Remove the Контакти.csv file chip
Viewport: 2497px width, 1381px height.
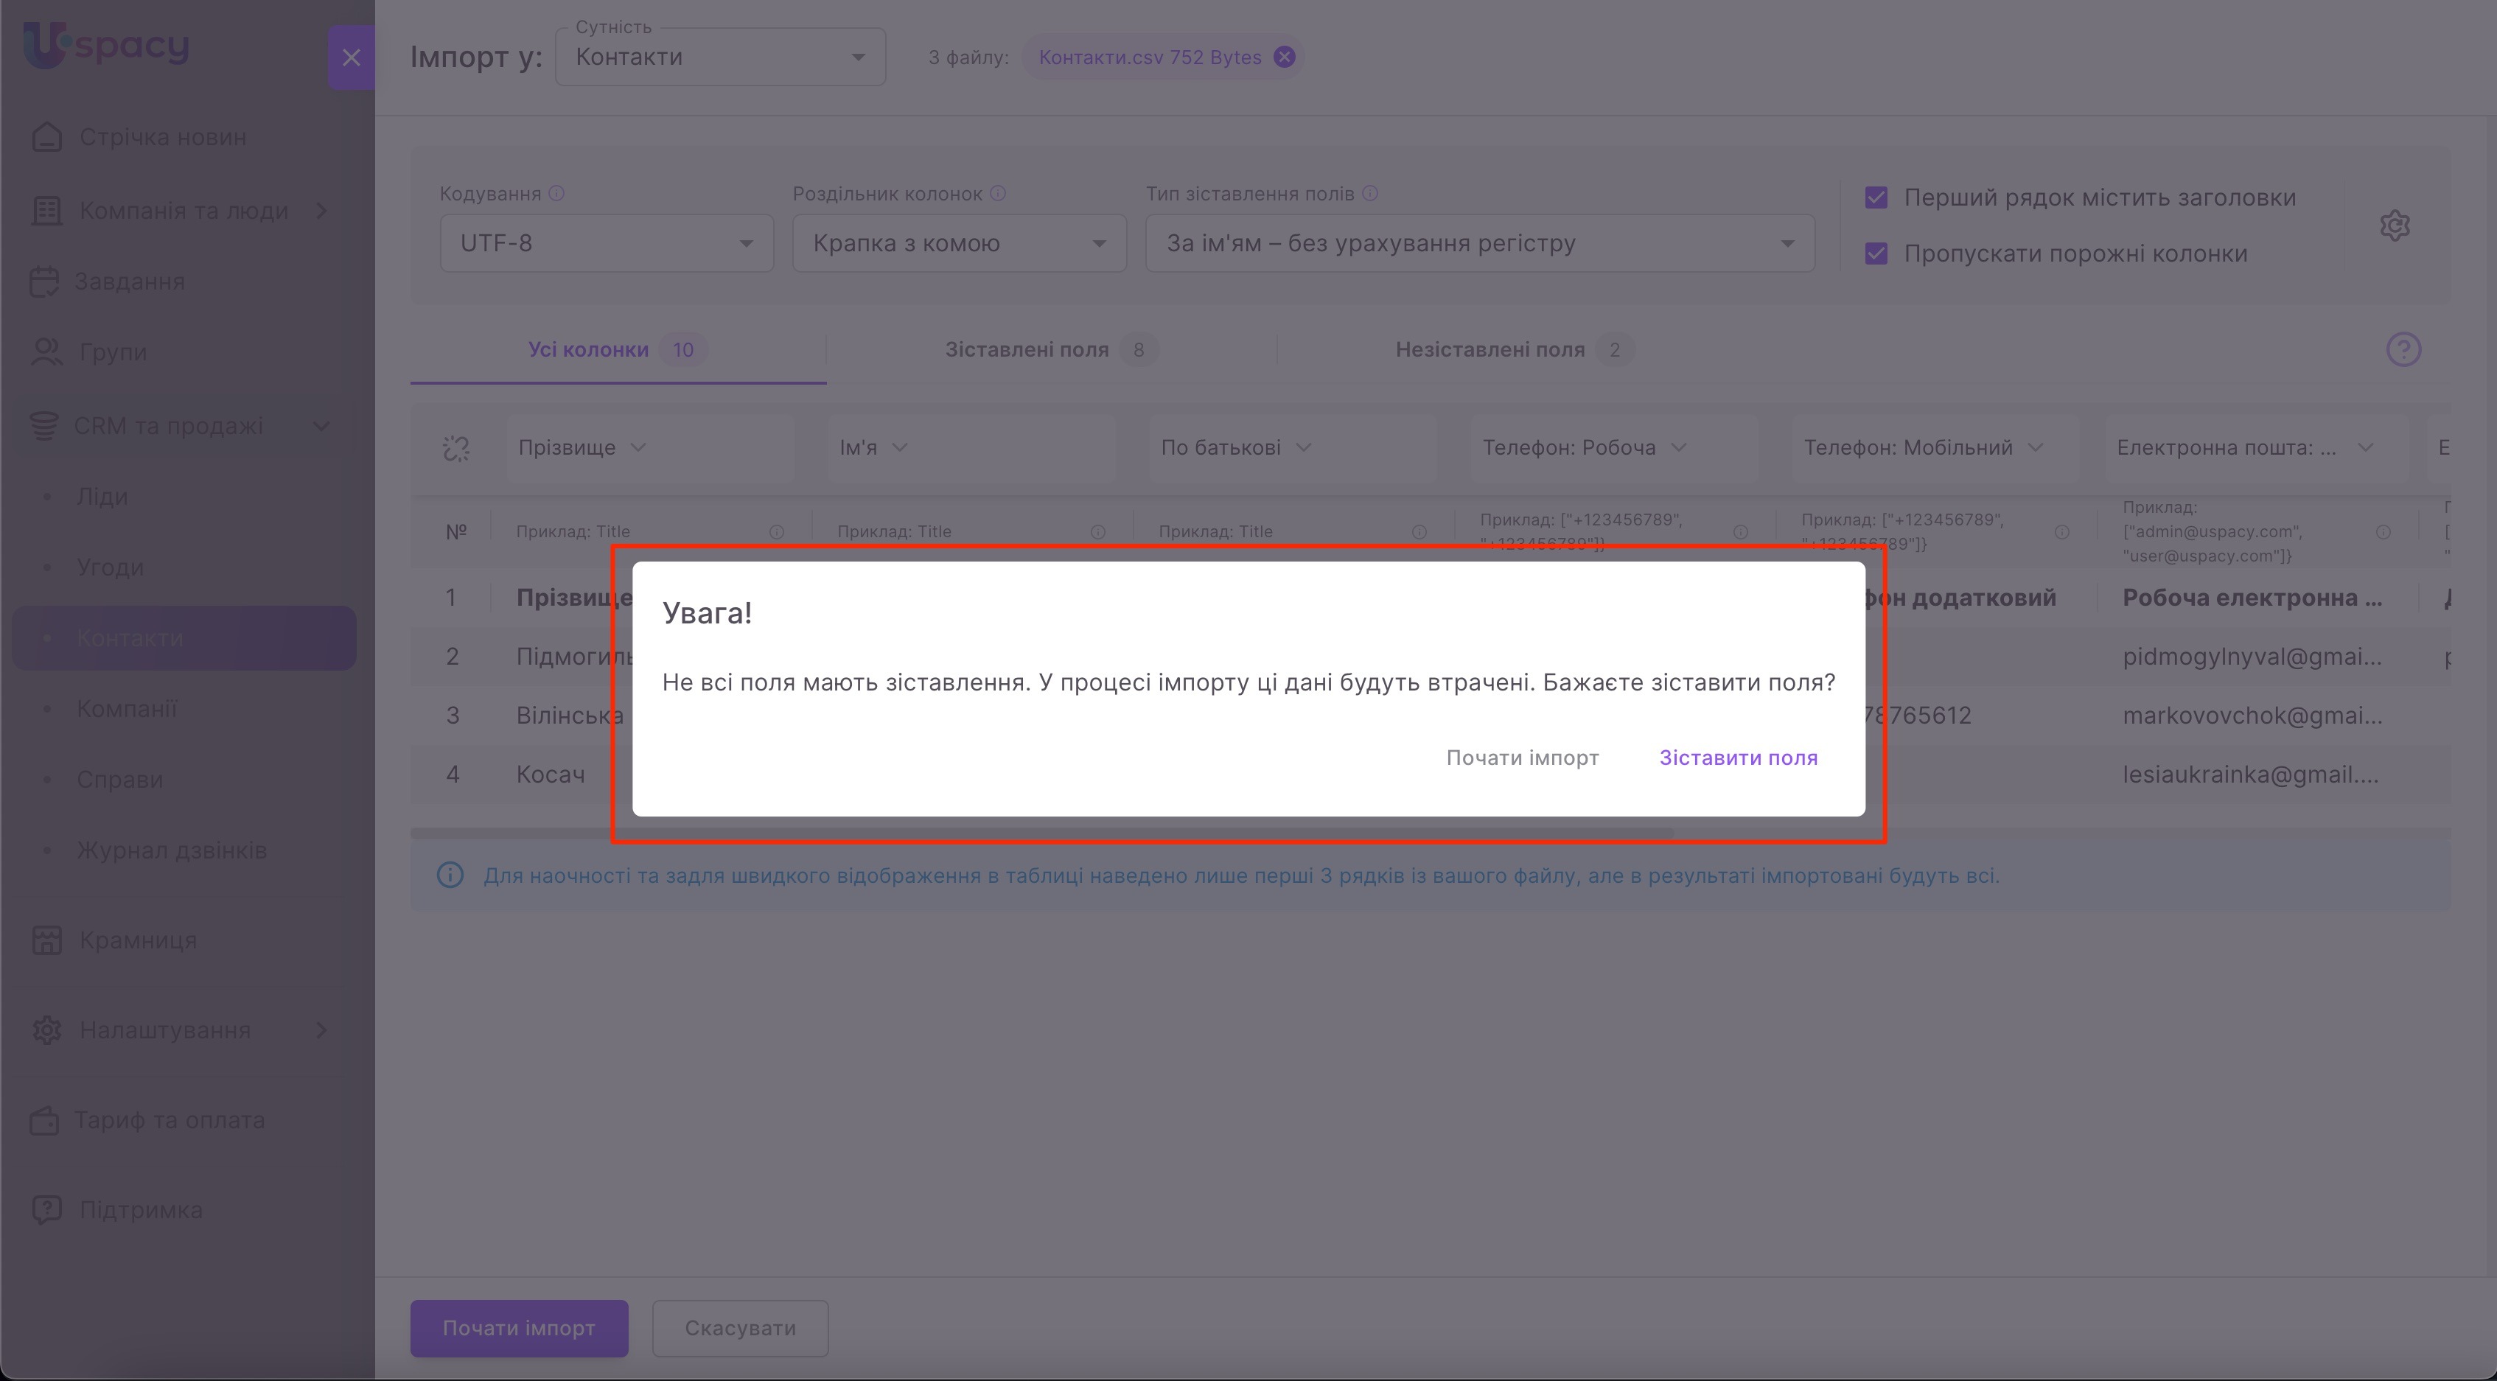[x=1283, y=57]
